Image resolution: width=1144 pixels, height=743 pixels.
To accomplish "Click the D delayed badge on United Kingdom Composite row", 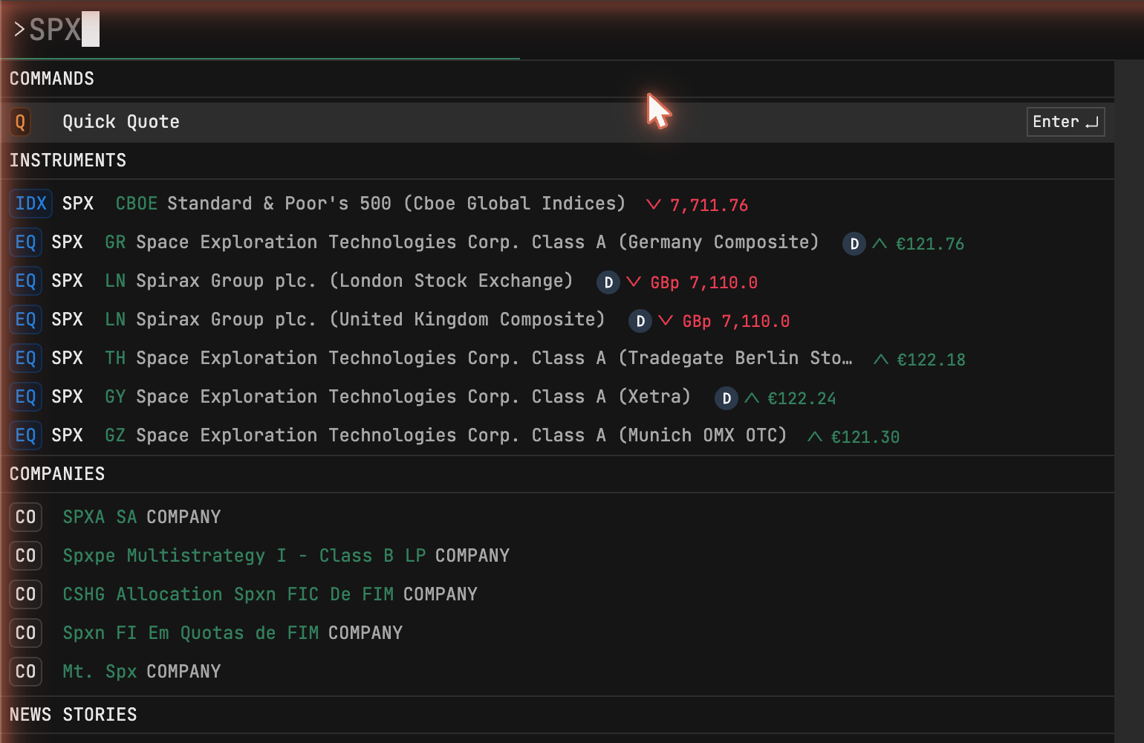I will point(640,321).
